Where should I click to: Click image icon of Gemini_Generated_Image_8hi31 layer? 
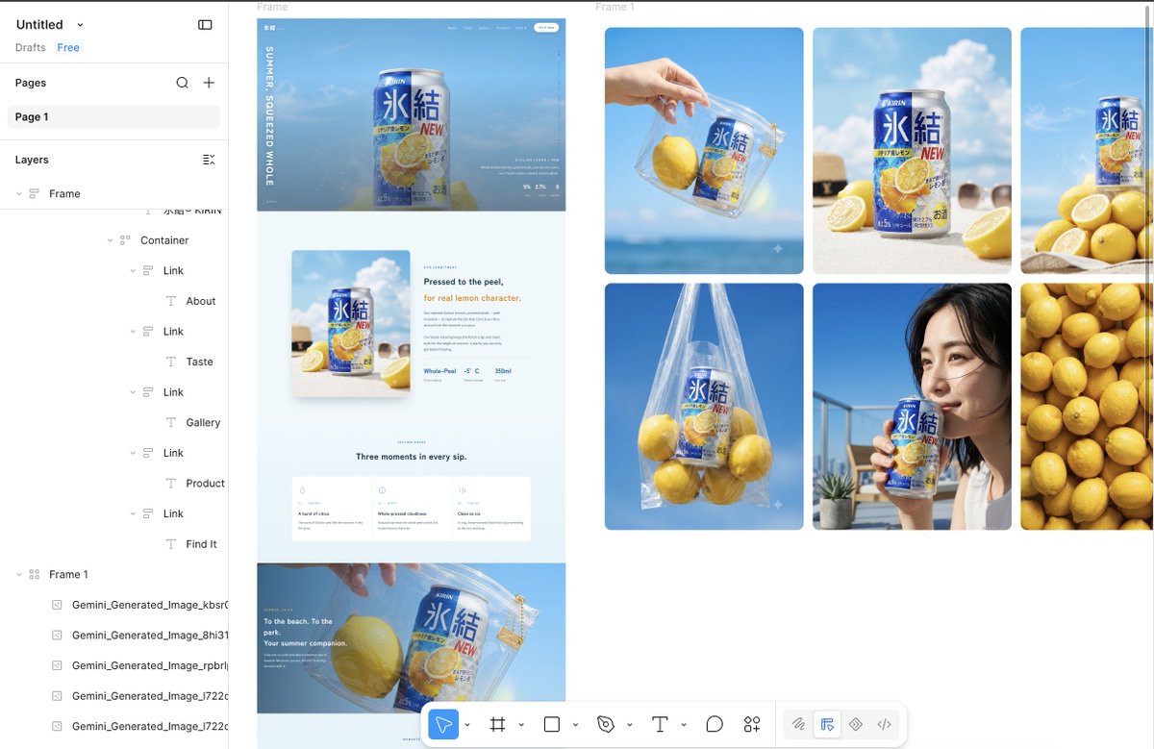57,636
